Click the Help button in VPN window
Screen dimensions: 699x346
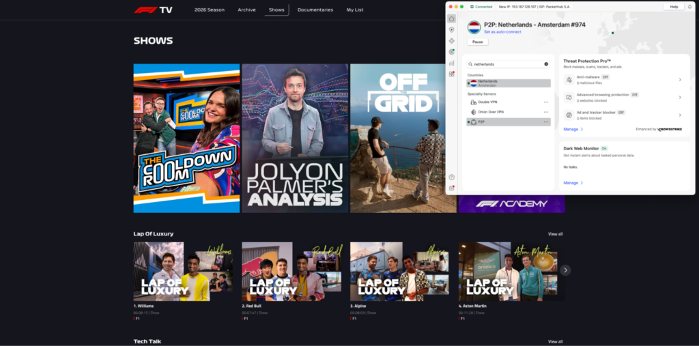point(674,7)
